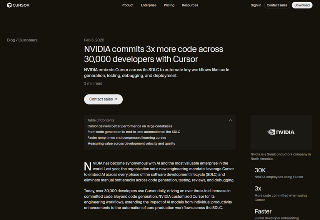Screen dimensions: 320x220
Task: Go to the Blog breadcrumb
Action: [11, 40]
